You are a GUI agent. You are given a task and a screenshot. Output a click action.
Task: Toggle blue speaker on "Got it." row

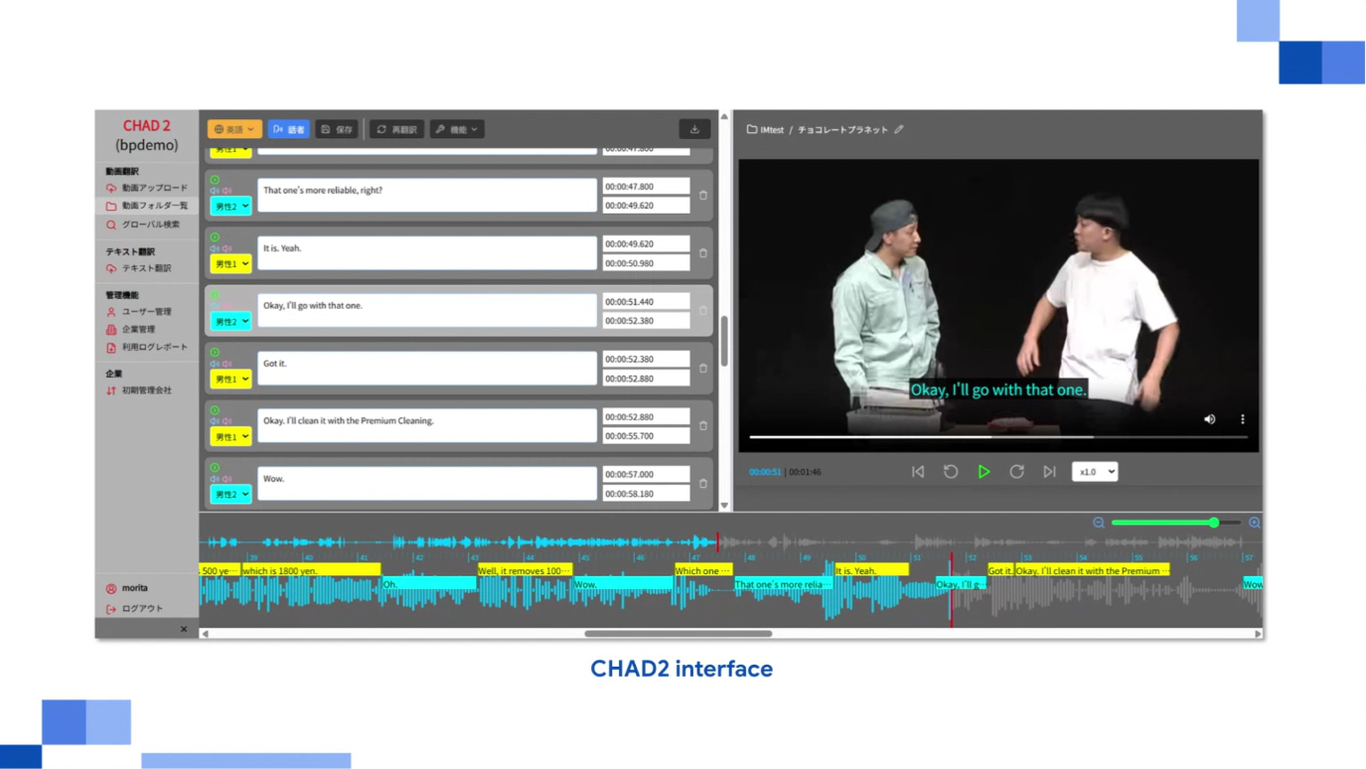click(215, 364)
